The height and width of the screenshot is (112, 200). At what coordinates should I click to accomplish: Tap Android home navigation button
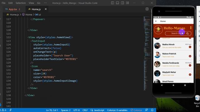173,85
